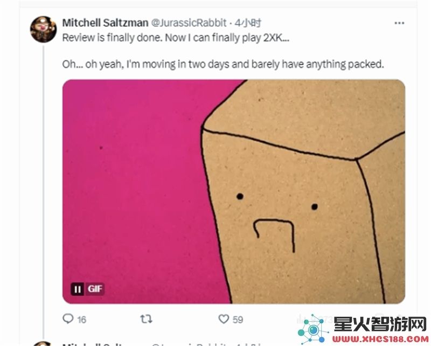Viewport: 431px width, 346px height.
Task: Click the faded view count bars icon
Action: click(300, 319)
